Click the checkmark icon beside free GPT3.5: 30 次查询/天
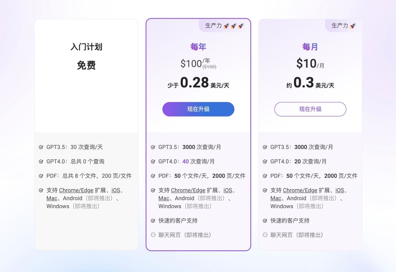Screen dimensions: 396x272 pyautogui.click(x=41, y=147)
